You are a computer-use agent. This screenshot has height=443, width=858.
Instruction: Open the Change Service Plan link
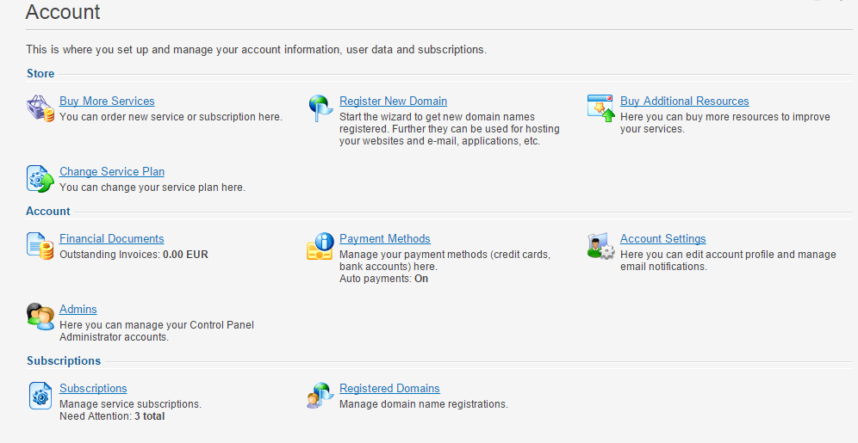pos(112,171)
